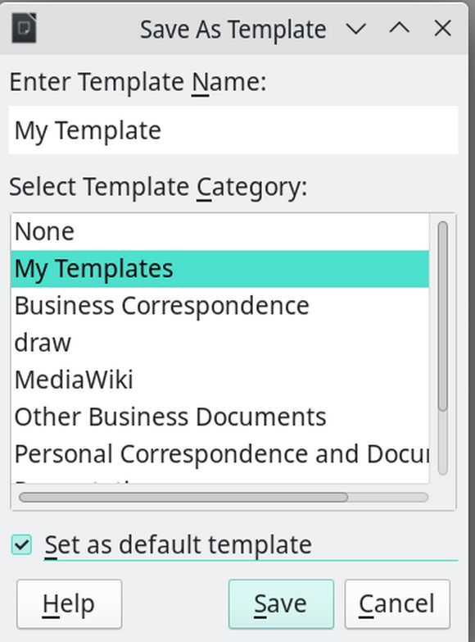The height and width of the screenshot is (642, 475).
Task: Select the MediaWiki category
Action: coord(220,380)
